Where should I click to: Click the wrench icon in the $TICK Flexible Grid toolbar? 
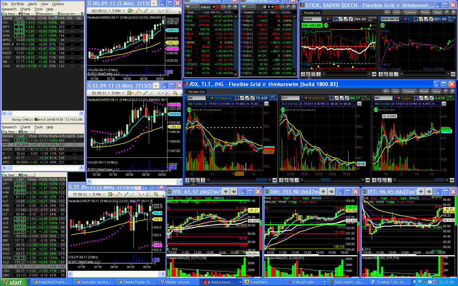click(387, 13)
